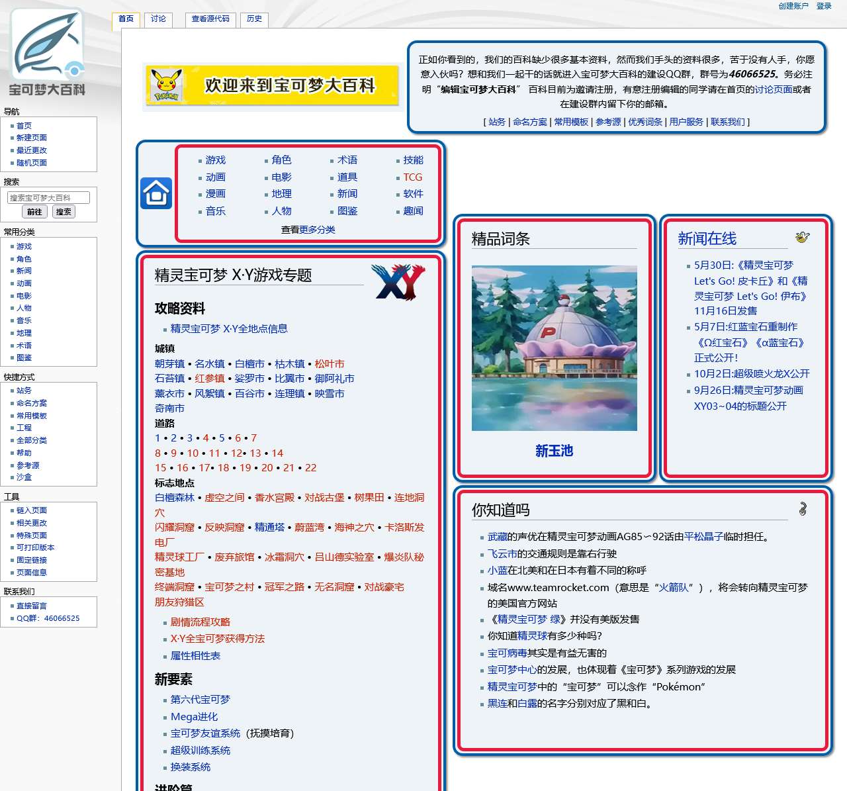Open 全部分类 in shortcuts sidebar

[32, 440]
